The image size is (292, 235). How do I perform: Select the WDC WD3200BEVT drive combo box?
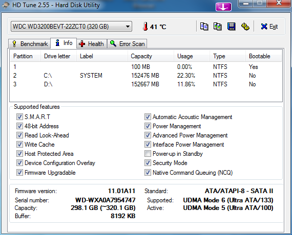click(x=71, y=27)
